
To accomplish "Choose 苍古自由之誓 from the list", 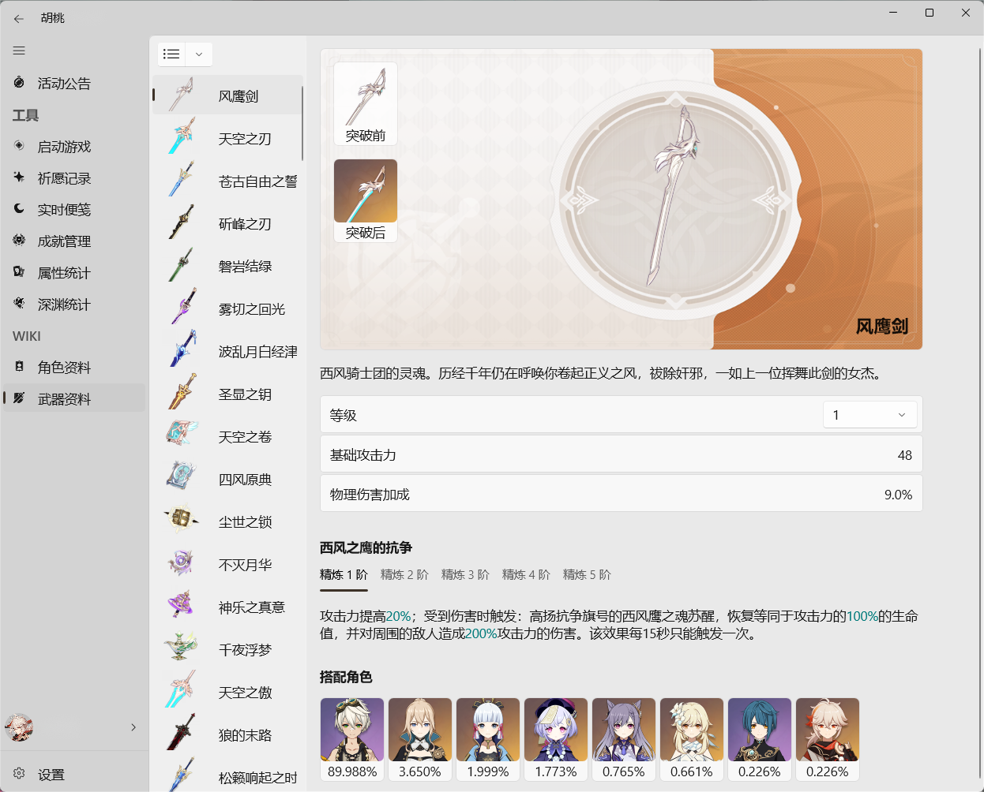I will 227,181.
